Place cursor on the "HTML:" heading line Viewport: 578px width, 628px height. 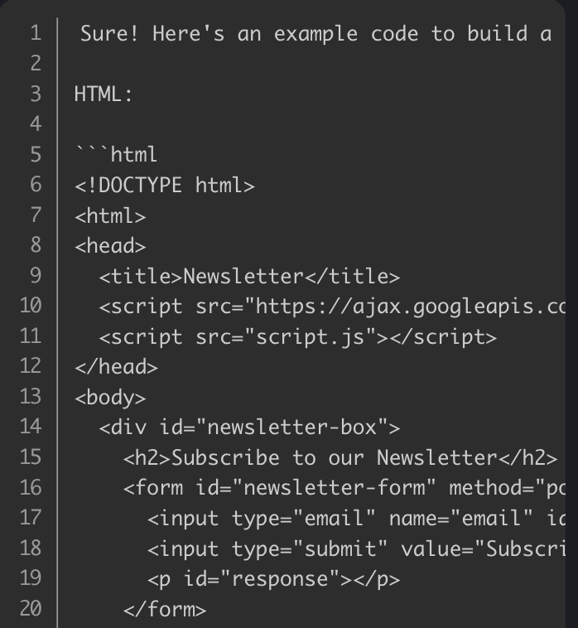[104, 94]
